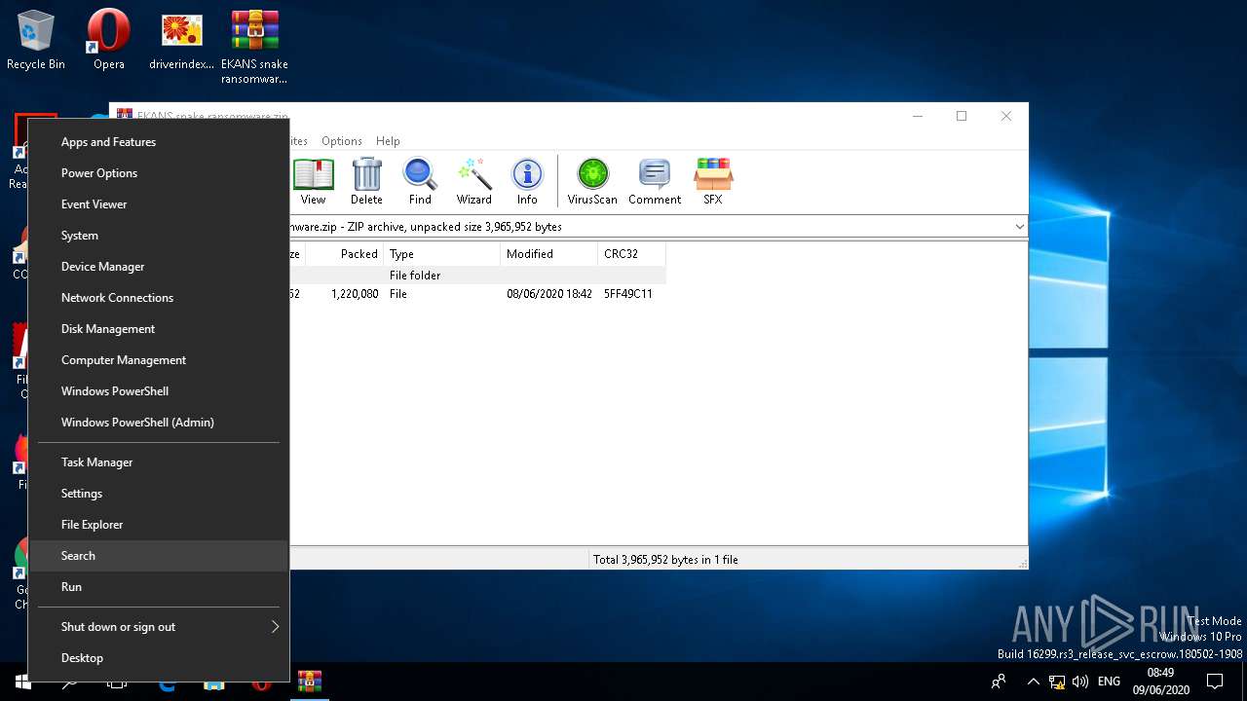This screenshot has height=701, width=1247.
Task: Click the taskbar clock showing 08:49
Action: coord(1160,682)
